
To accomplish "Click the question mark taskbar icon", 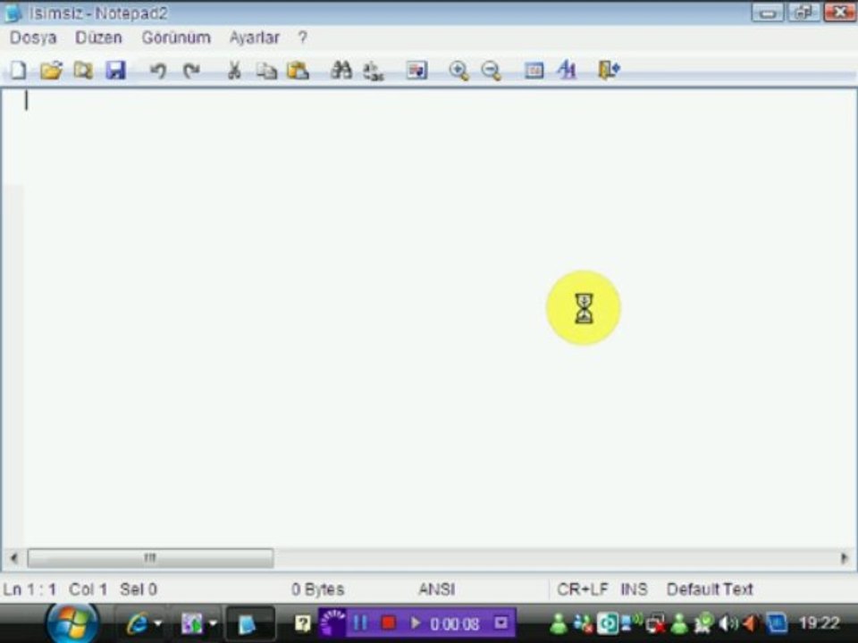I will (303, 623).
